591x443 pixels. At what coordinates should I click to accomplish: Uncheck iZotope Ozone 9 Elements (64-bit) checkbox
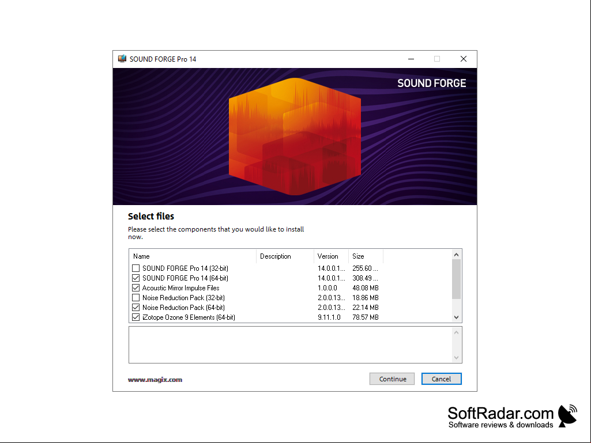click(135, 317)
